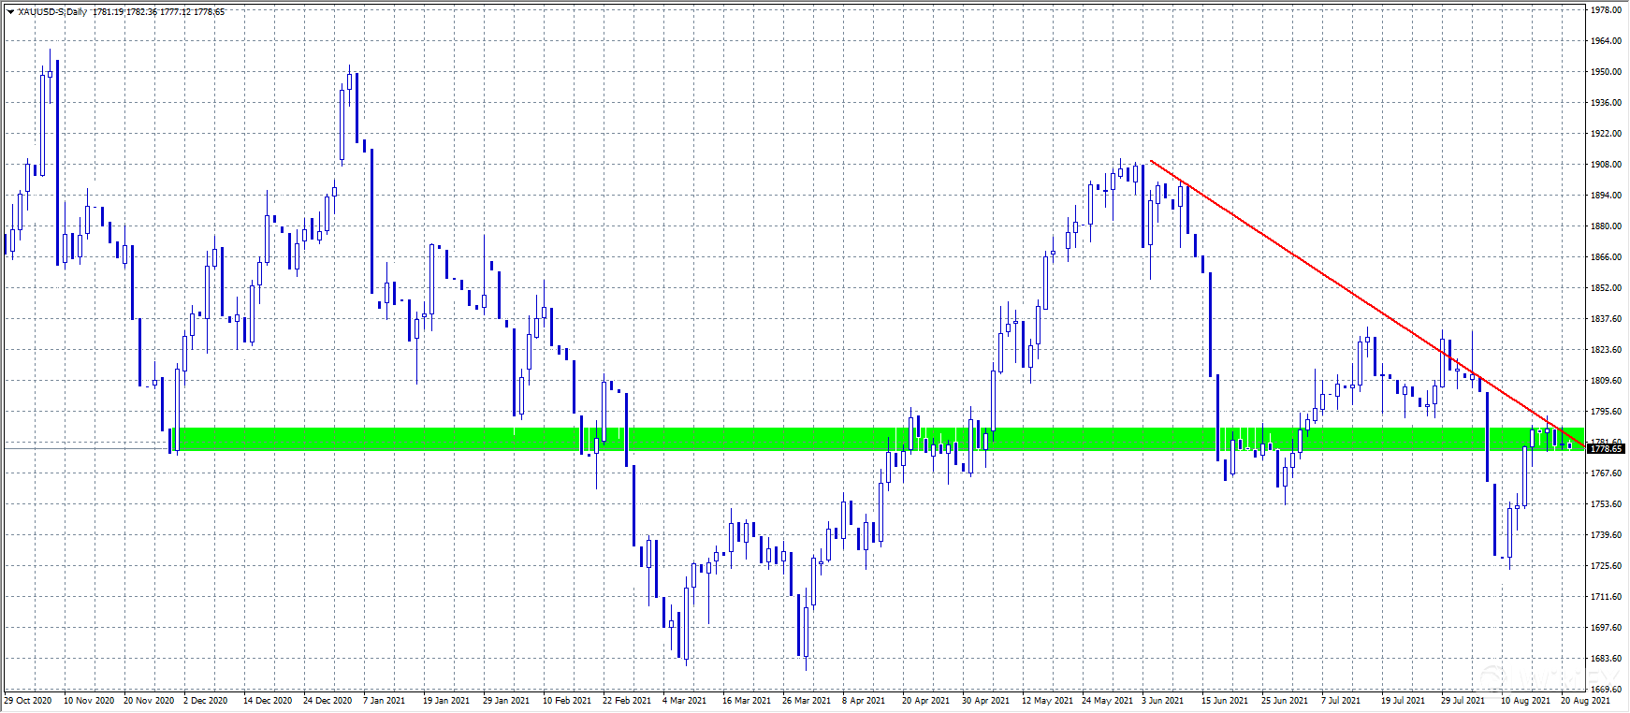Viewport: 1630px width, 713px height.
Task: Click the 4 Mar 2021 date label
Action: [x=685, y=700]
